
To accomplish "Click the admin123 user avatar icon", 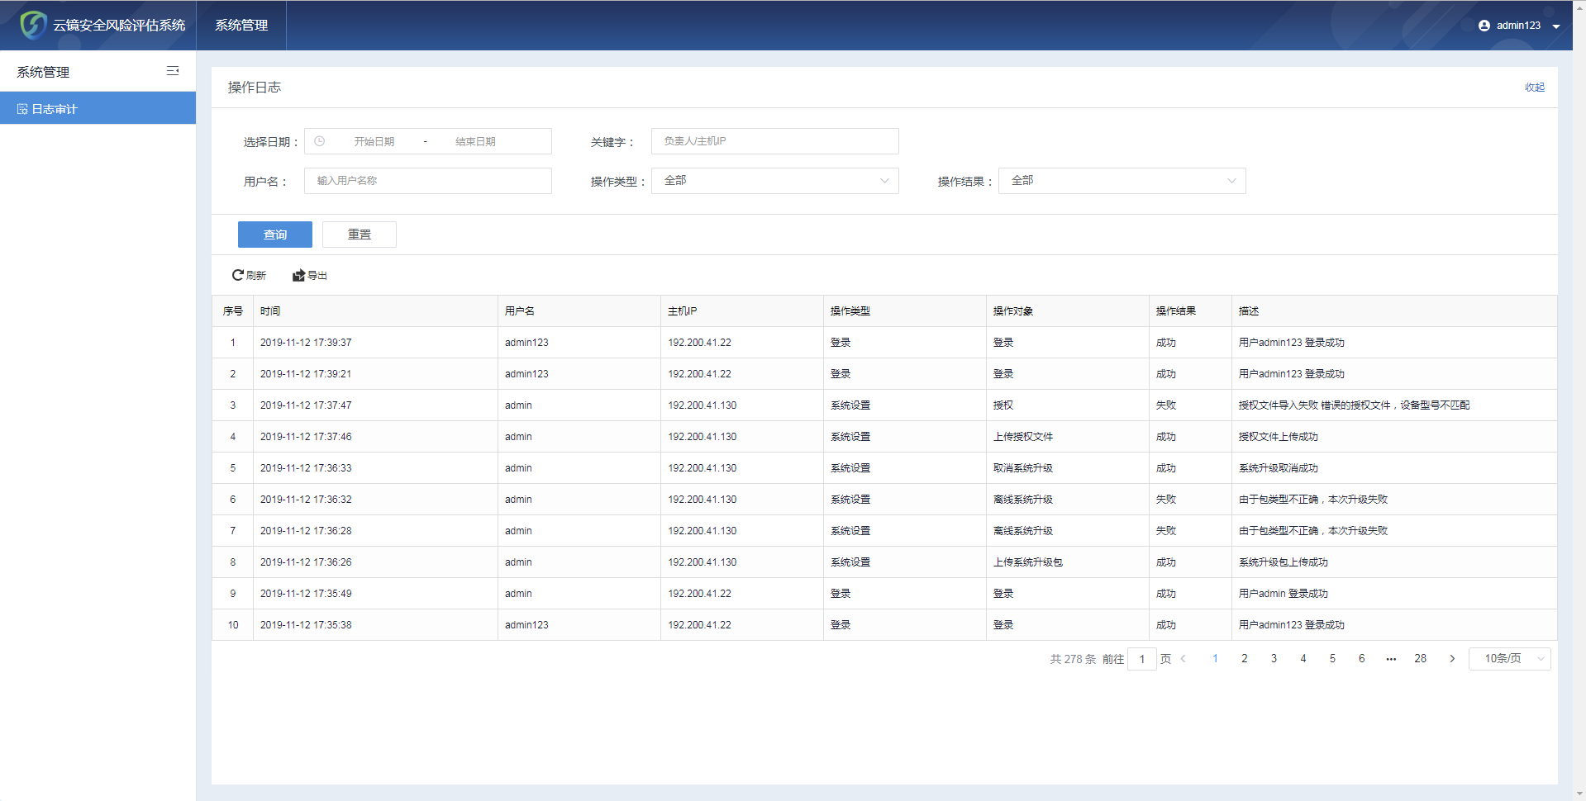I will (x=1484, y=26).
